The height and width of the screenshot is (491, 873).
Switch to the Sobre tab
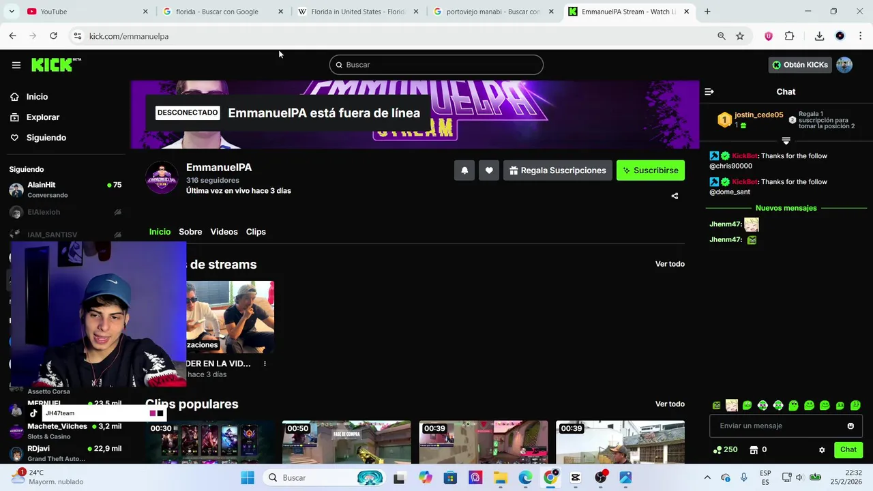pos(190,232)
